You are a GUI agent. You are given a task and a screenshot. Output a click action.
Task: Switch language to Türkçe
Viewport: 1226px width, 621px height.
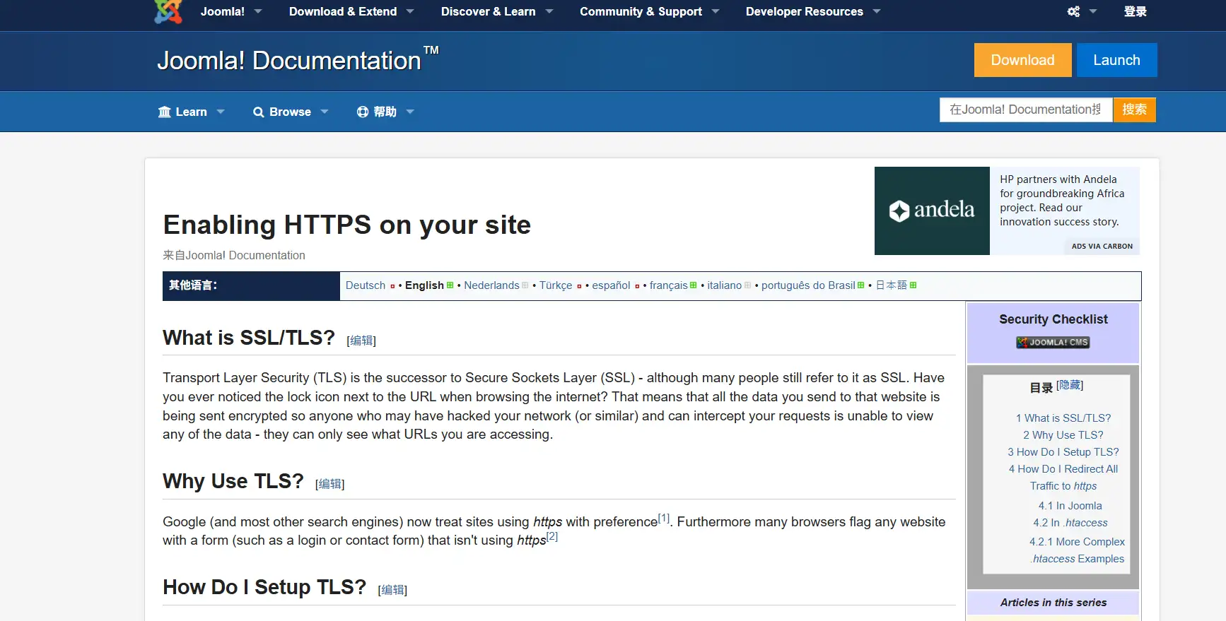click(x=556, y=285)
